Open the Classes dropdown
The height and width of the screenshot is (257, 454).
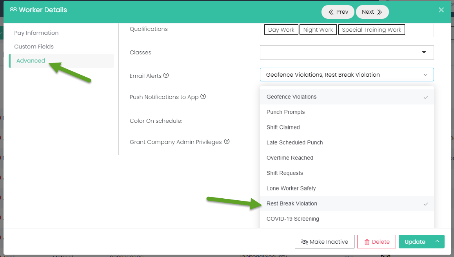click(347, 52)
